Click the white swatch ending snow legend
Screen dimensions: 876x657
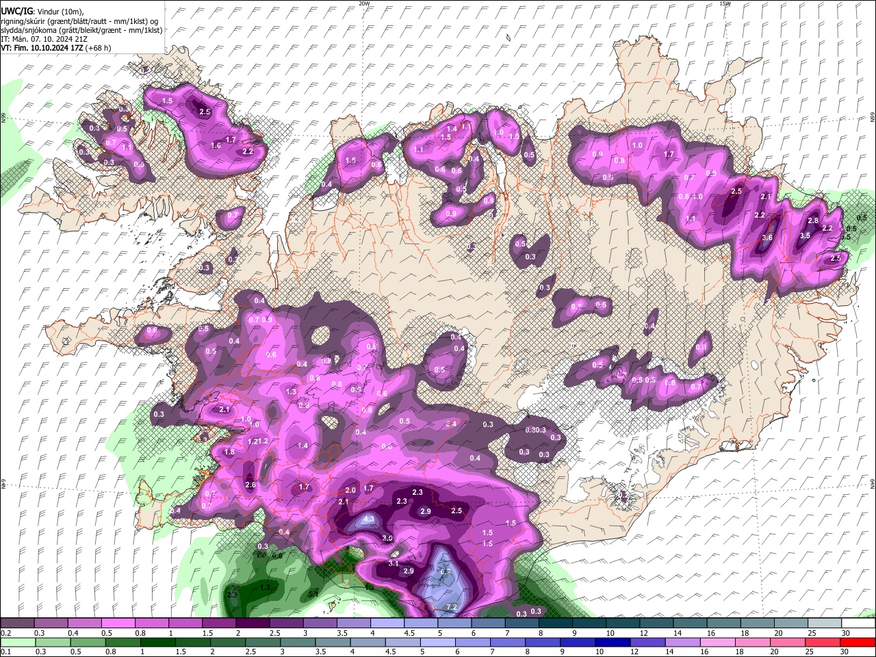[x=858, y=623]
